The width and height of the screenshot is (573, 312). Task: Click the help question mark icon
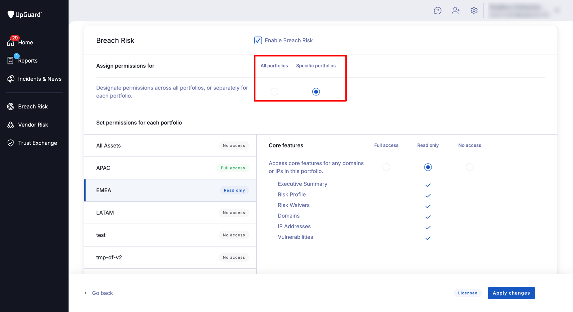[x=438, y=10]
